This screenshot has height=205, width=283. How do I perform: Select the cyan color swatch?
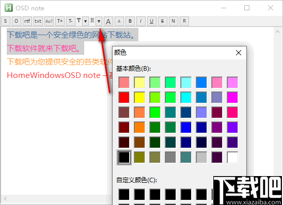(186, 97)
